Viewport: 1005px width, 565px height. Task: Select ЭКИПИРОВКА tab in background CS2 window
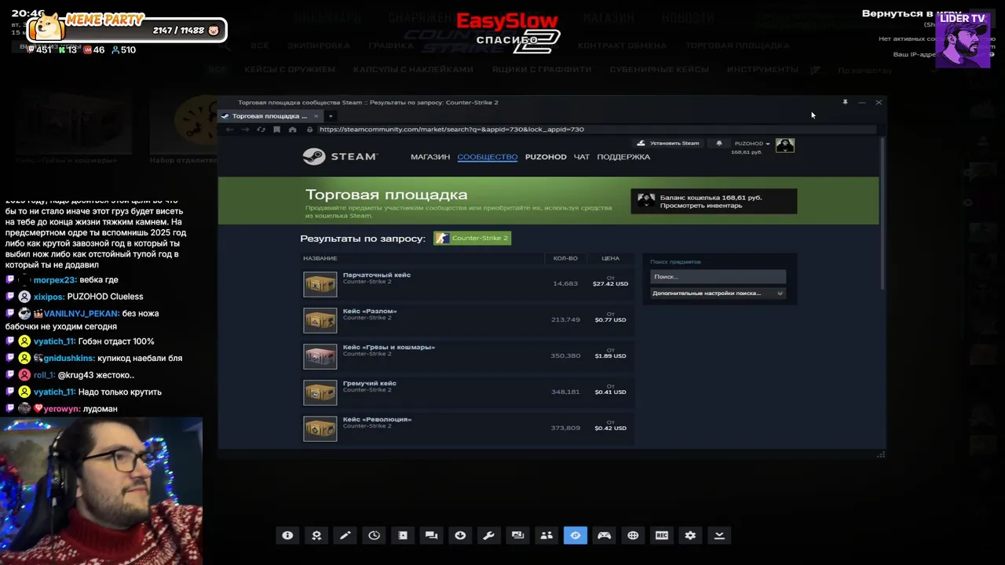(319, 46)
